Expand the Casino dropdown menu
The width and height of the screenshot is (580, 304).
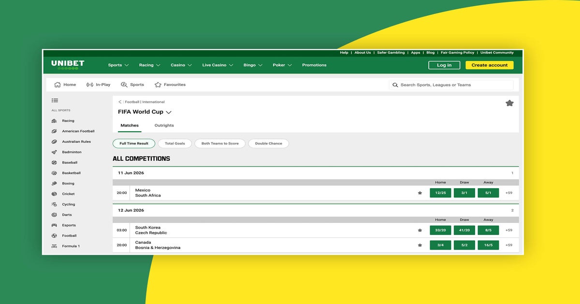tap(181, 65)
